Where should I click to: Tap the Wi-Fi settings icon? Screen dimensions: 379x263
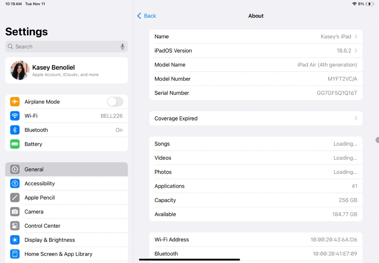click(x=15, y=116)
